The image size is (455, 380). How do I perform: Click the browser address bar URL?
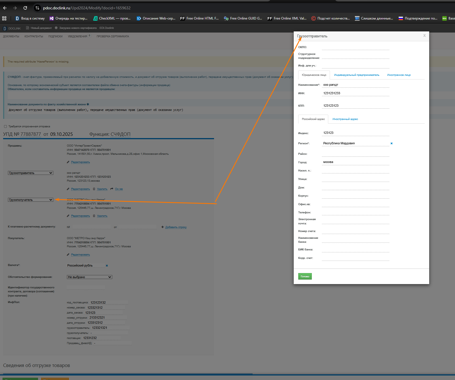(x=87, y=8)
